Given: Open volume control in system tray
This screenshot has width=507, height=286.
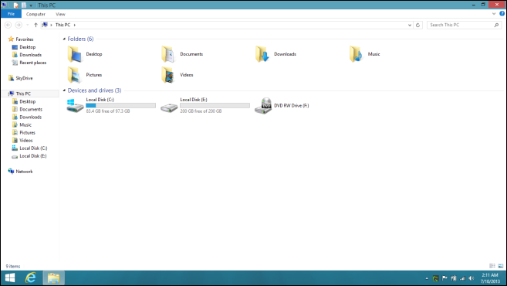Looking at the screenshot, I should (x=472, y=278).
